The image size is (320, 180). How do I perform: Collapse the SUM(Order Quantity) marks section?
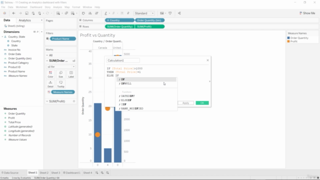pyautogui.click(x=47, y=61)
